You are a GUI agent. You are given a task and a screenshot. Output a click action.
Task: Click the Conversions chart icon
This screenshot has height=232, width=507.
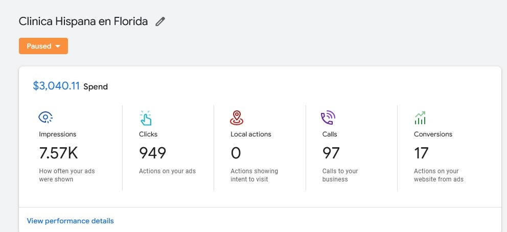[x=420, y=118]
